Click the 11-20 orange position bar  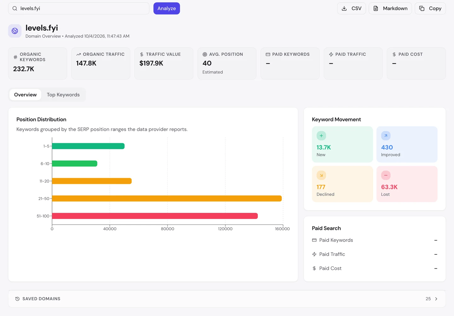92,181
